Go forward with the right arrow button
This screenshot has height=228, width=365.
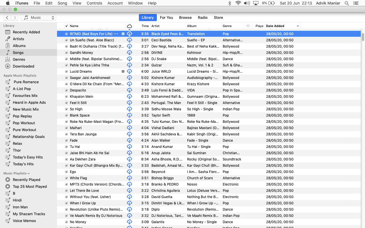(x=15, y=18)
